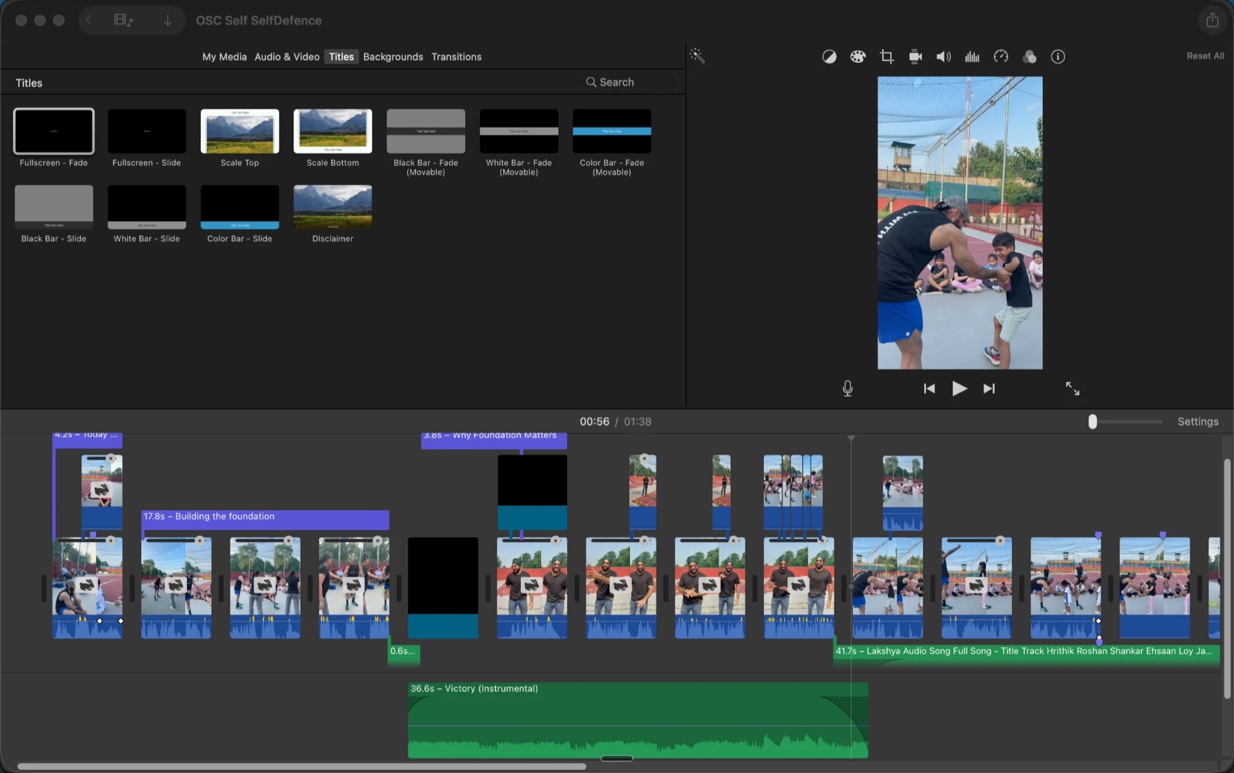Select Fullscreen - Slide title

pyautogui.click(x=147, y=138)
